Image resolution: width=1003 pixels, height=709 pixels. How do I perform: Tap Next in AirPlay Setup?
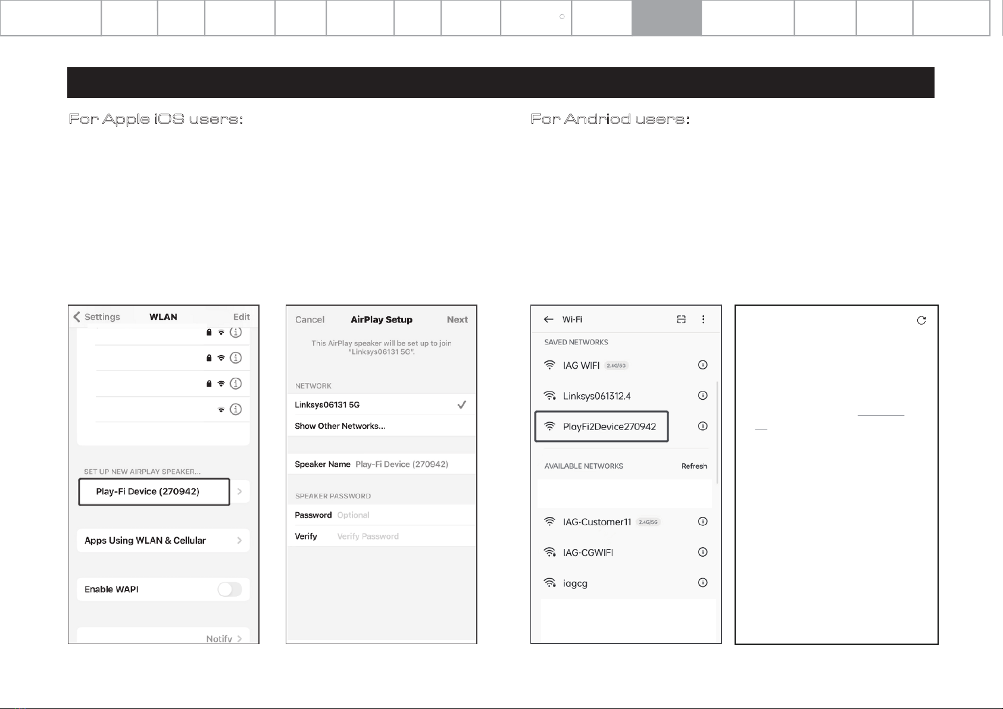pos(457,319)
